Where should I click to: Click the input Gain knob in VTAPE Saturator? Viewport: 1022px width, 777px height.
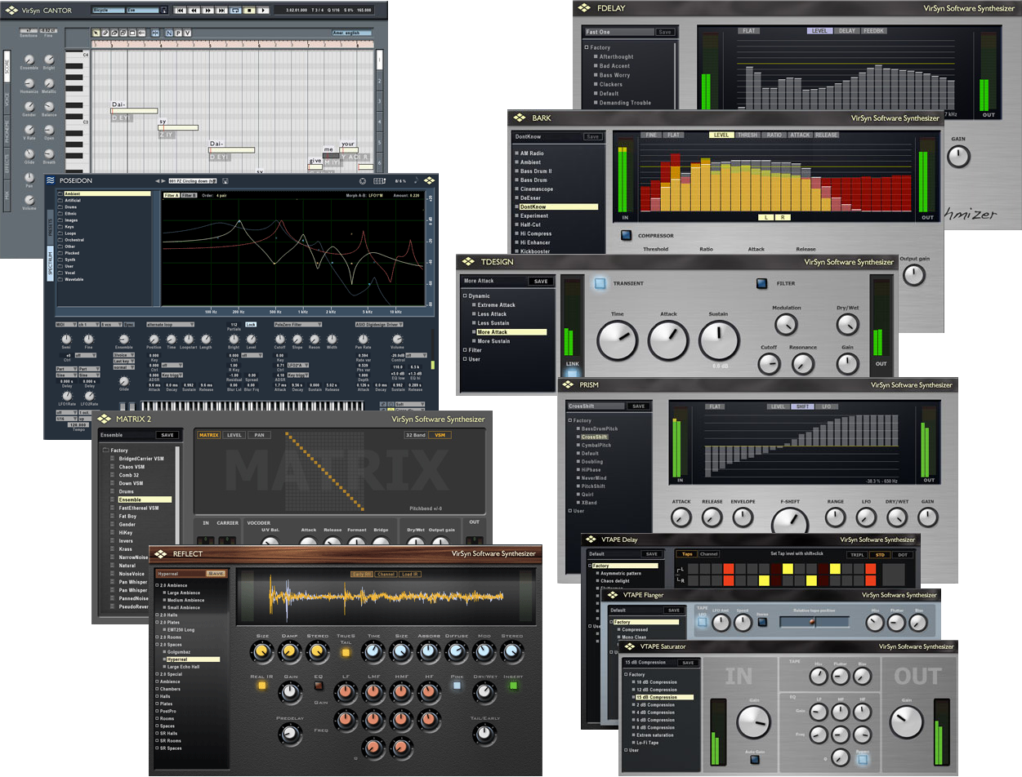coord(754,722)
